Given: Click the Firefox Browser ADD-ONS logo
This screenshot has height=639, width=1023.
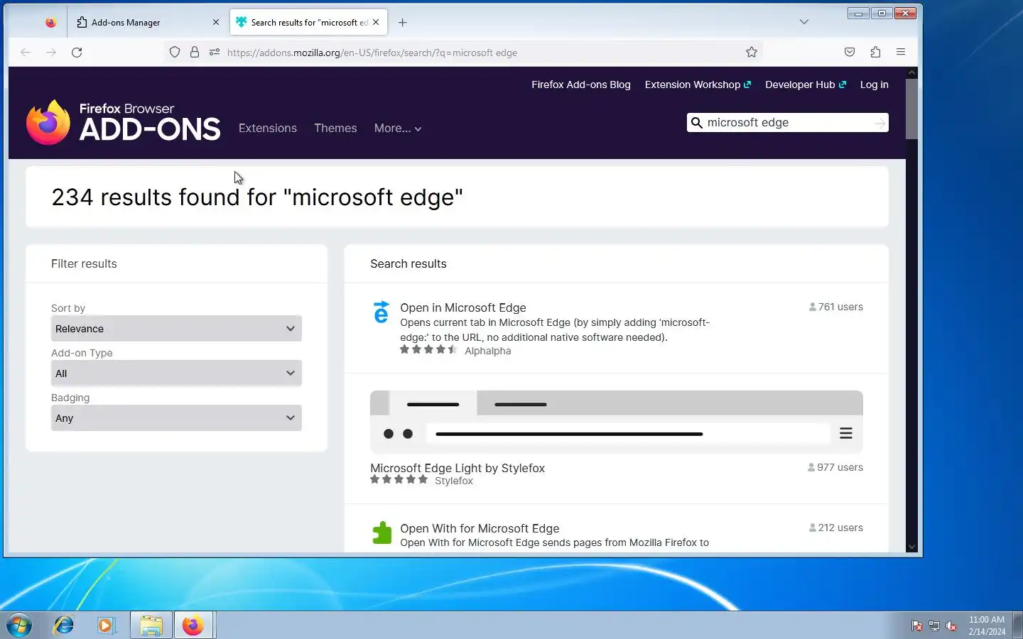Looking at the screenshot, I should (124, 122).
